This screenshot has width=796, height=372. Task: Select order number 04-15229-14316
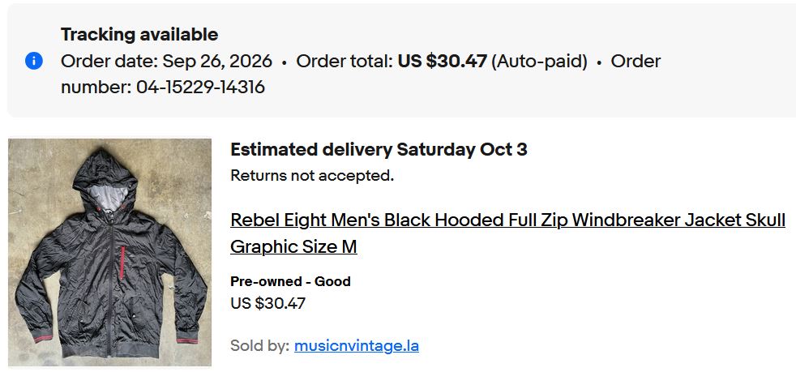(x=200, y=88)
